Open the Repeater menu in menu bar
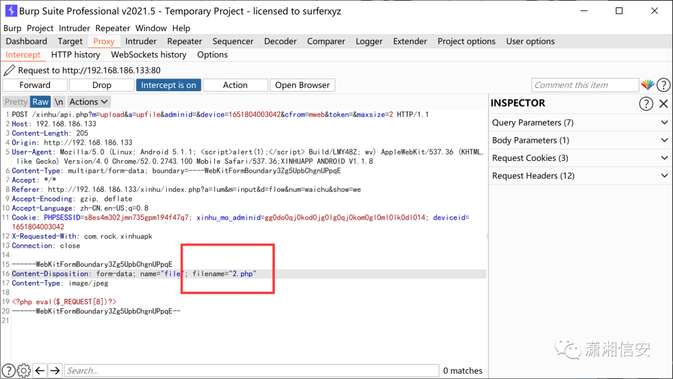The height and width of the screenshot is (379, 673). tap(112, 28)
